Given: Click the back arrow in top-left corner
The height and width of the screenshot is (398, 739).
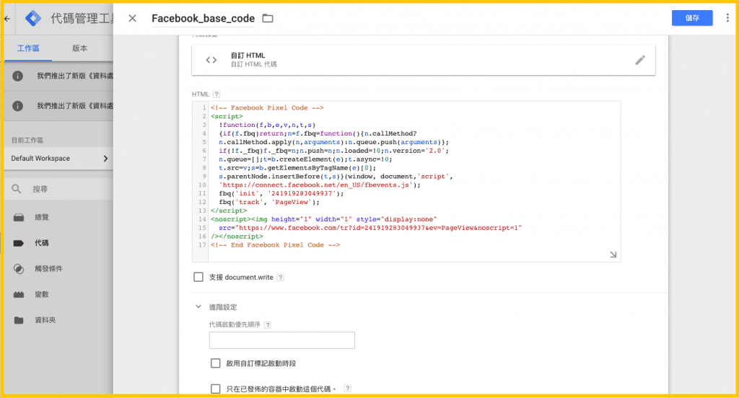Looking at the screenshot, I should (x=7, y=18).
